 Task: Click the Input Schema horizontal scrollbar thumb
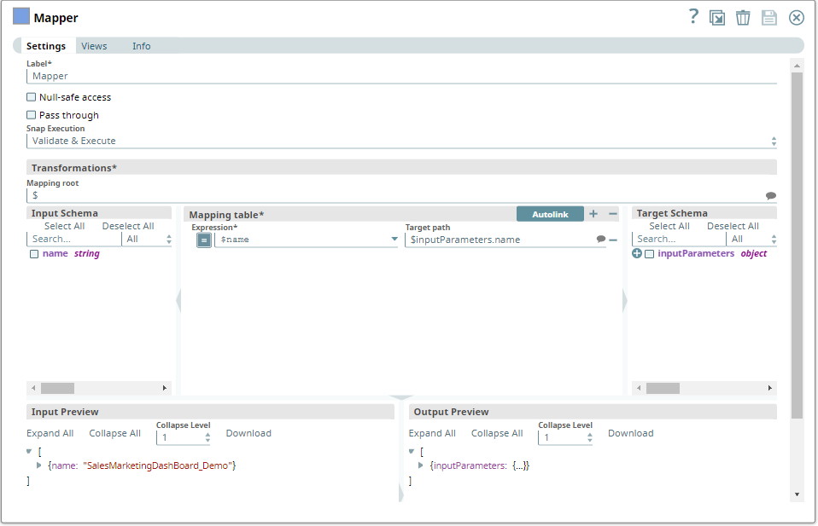pyautogui.click(x=57, y=388)
